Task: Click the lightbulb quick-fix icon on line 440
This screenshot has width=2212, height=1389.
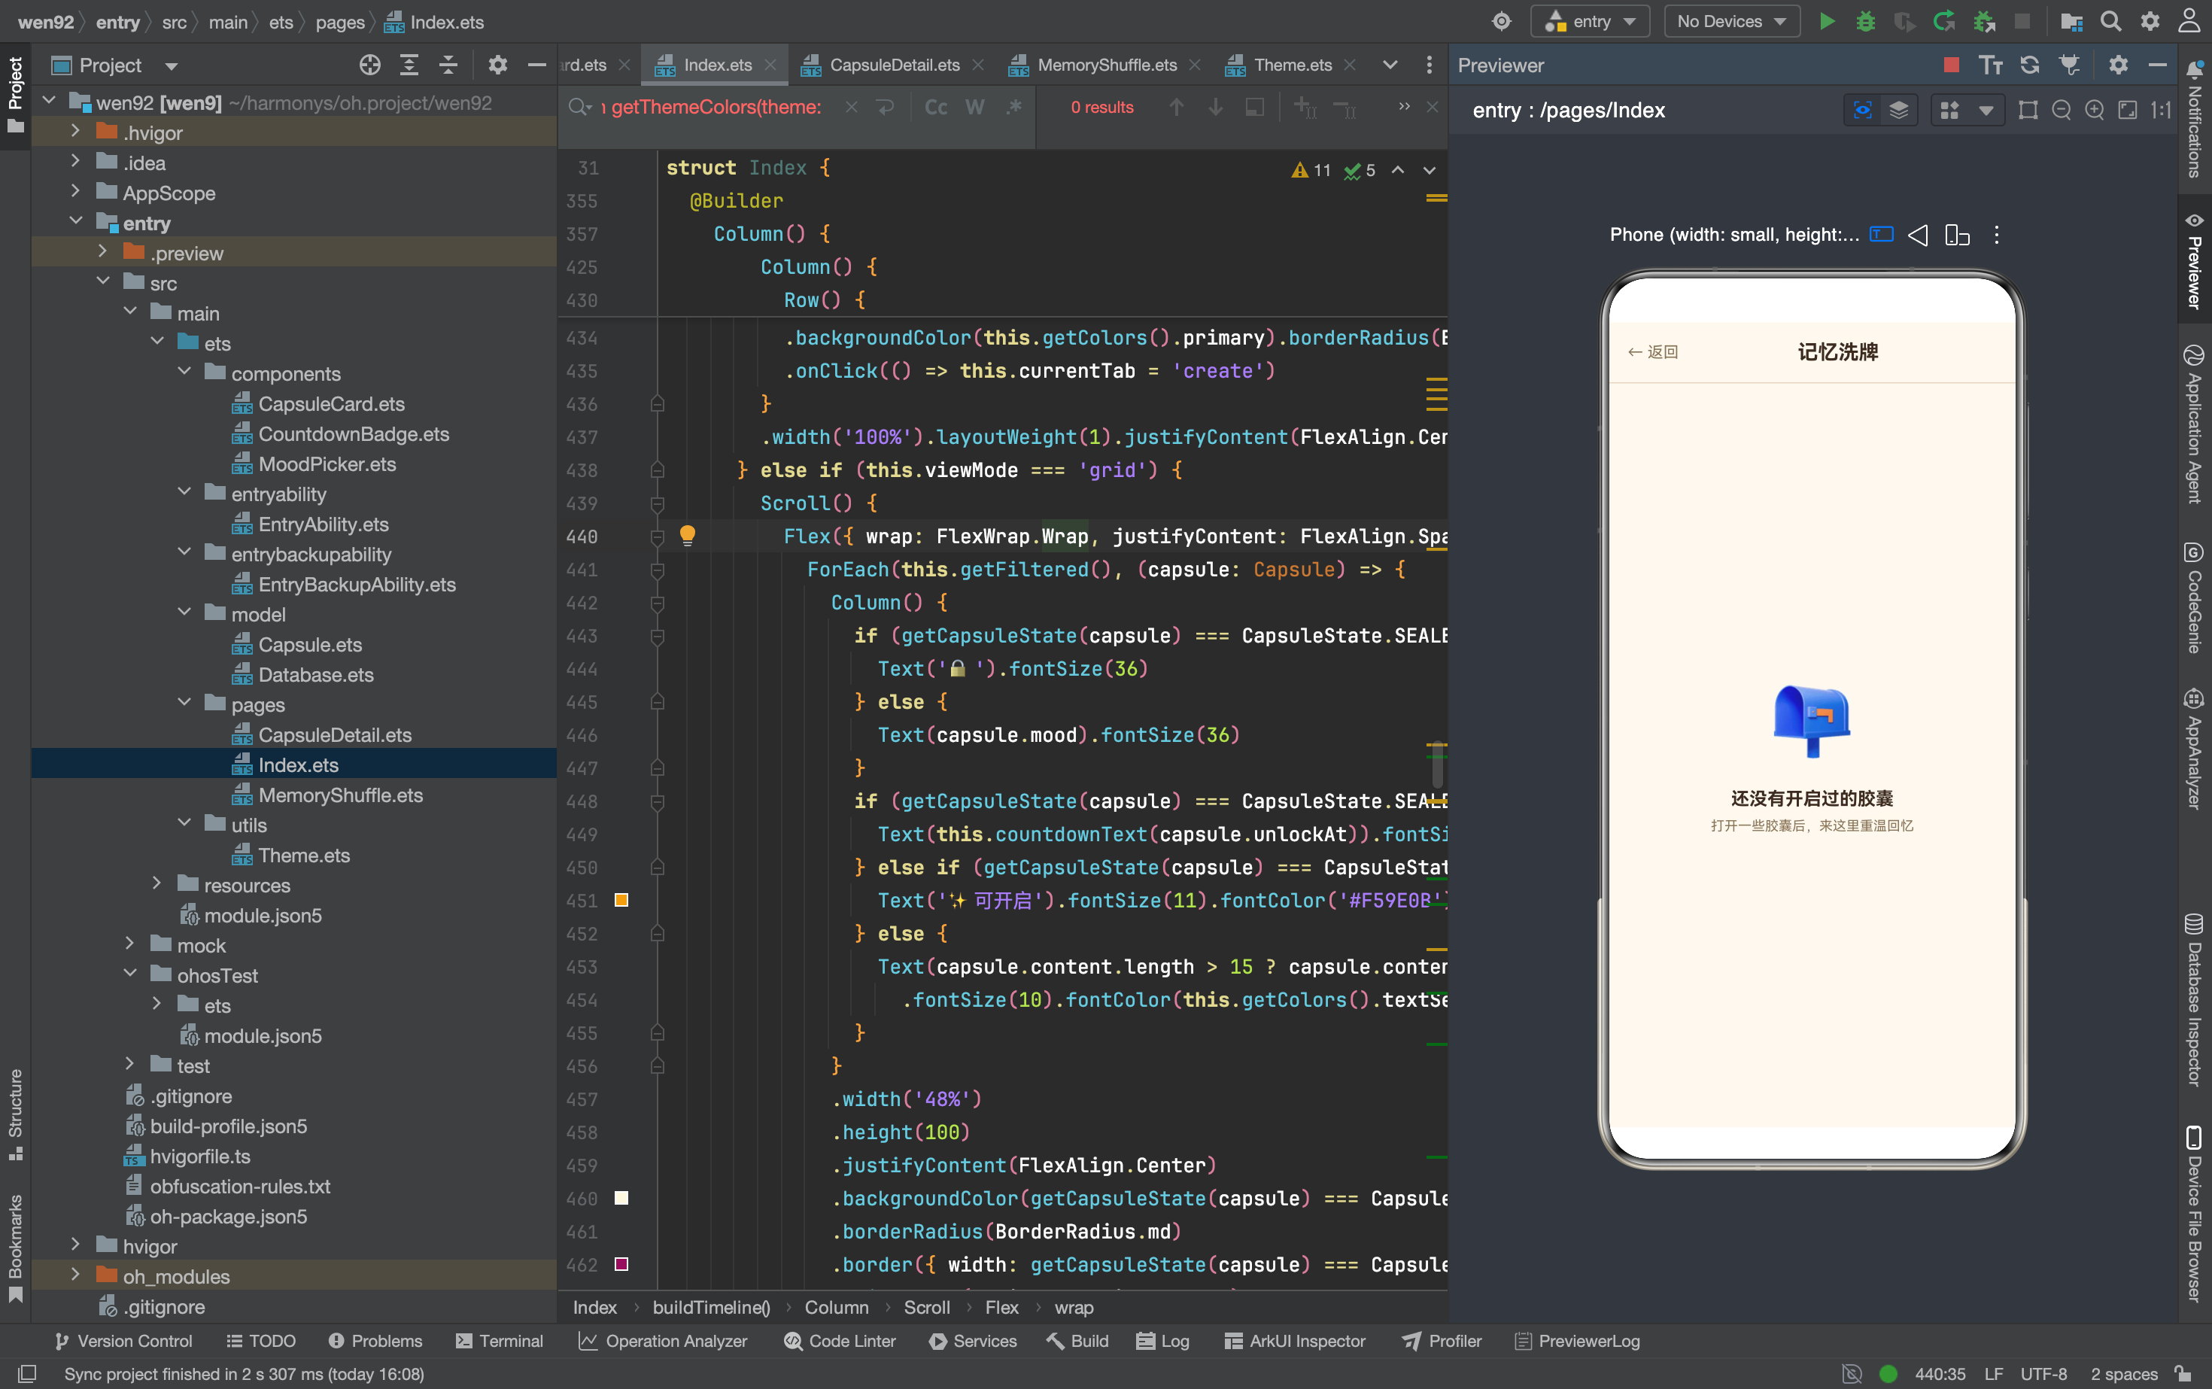Action: click(x=687, y=536)
